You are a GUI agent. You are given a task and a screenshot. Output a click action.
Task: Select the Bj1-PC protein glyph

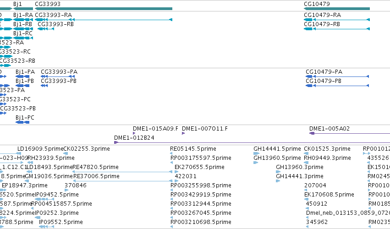22,122
